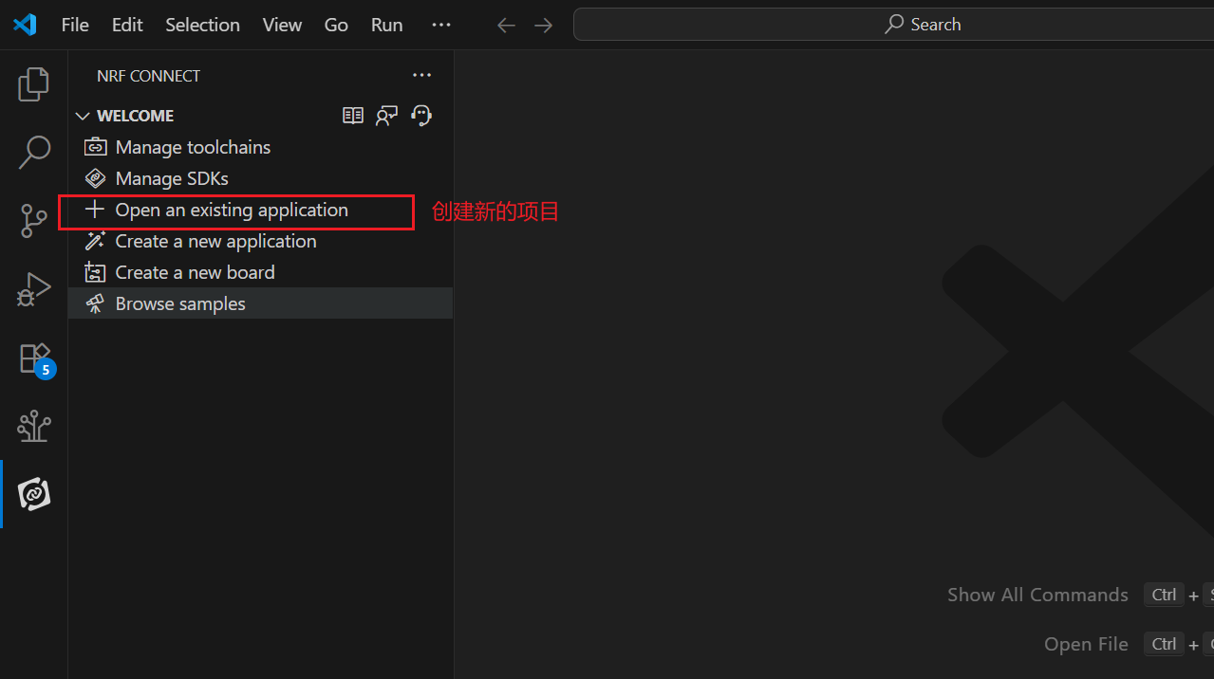The width and height of the screenshot is (1214, 679).
Task: Click the Manage SDKs icon
Action: coord(95,178)
